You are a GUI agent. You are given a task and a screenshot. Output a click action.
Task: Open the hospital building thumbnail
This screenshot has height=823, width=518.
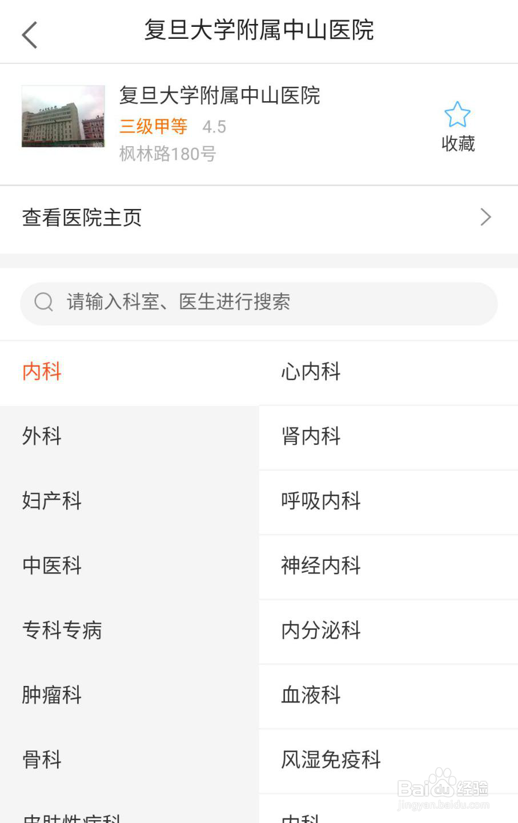point(63,117)
